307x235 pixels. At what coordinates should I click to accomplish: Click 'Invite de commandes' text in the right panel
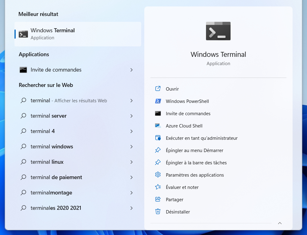click(188, 114)
